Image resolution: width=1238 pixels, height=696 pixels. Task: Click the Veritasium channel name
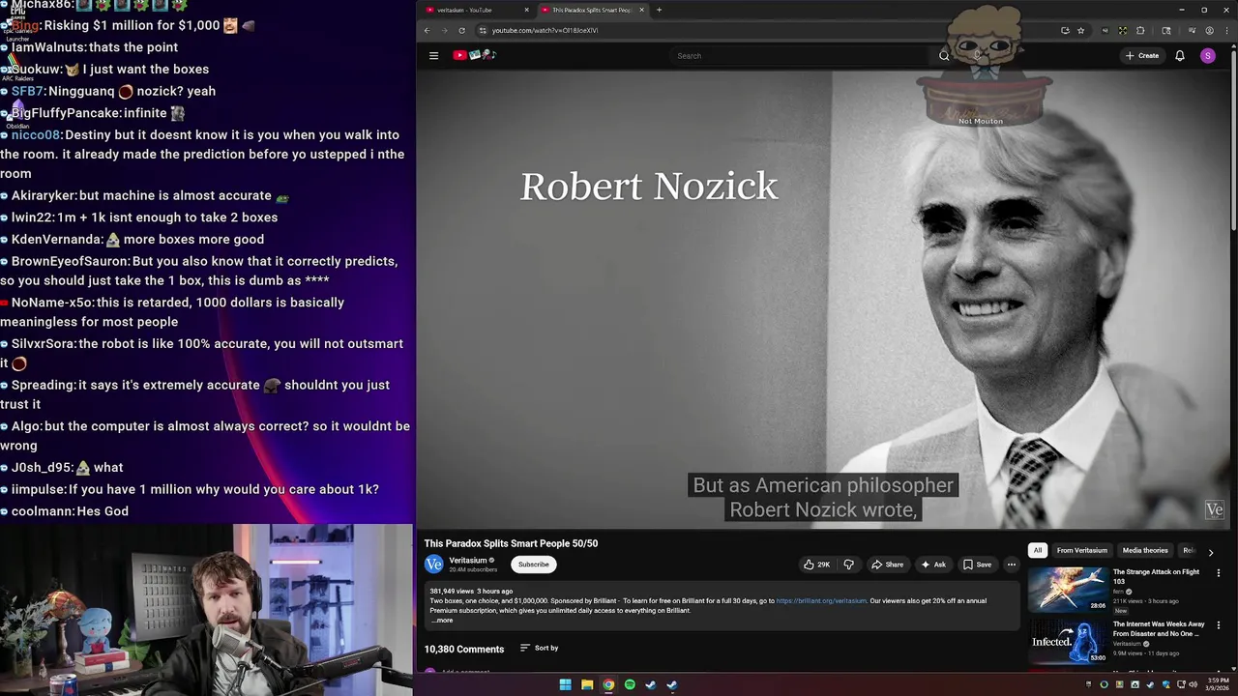468,561
